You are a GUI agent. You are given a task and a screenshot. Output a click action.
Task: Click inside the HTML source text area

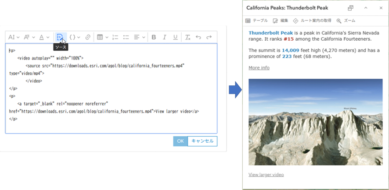[x=111, y=88]
